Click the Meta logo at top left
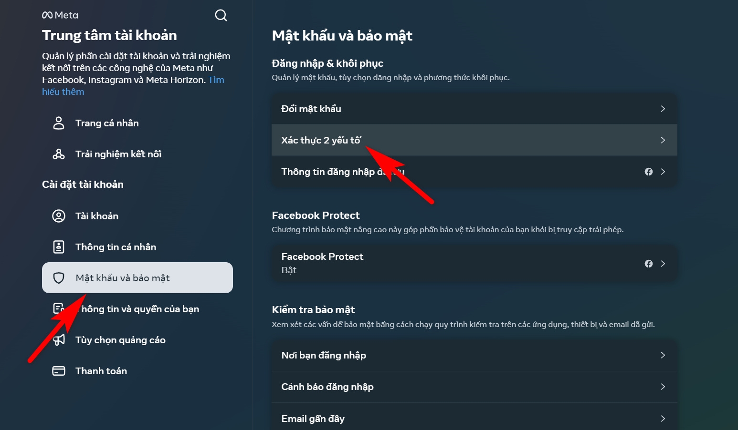The height and width of the screenshot is (430, 738). coord(60,15)
